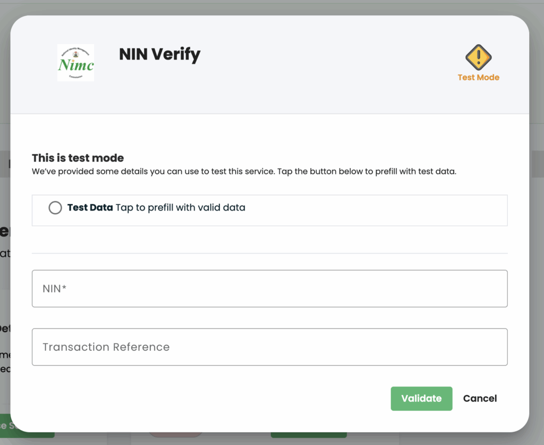Viewport: 544px width, 445px height.
Task: Click Cancel to dismiss the dialog
Action: pos(480,398)
